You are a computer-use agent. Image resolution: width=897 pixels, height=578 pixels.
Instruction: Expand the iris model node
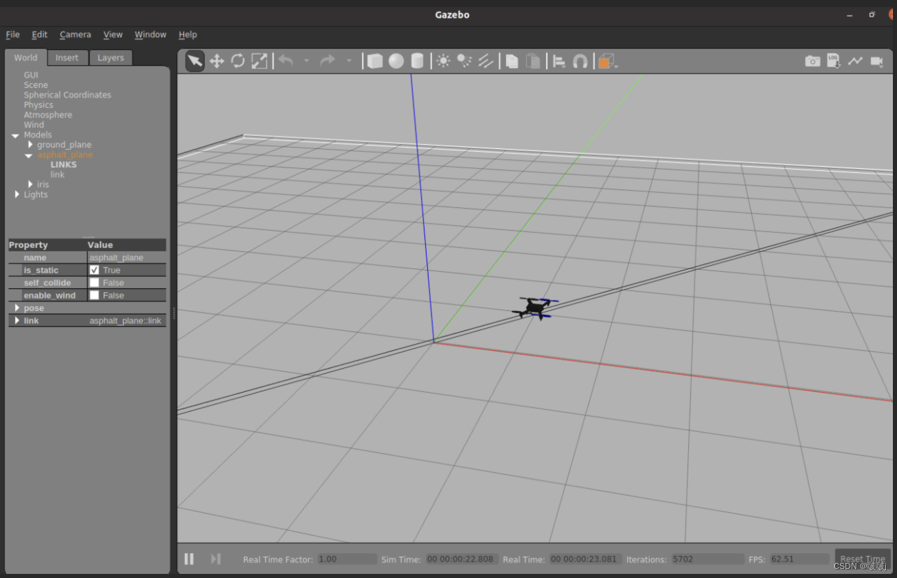click(x=30, y=185)
